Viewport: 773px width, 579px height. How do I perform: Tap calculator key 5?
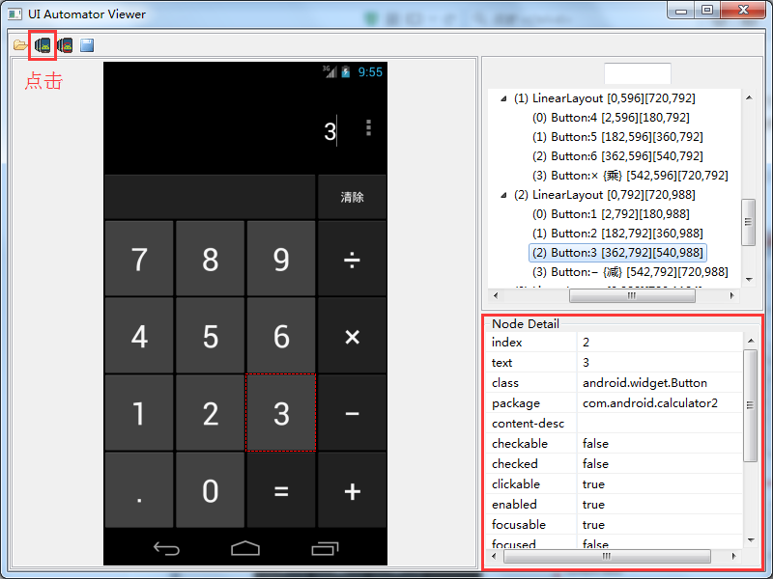tap(210, 336)
